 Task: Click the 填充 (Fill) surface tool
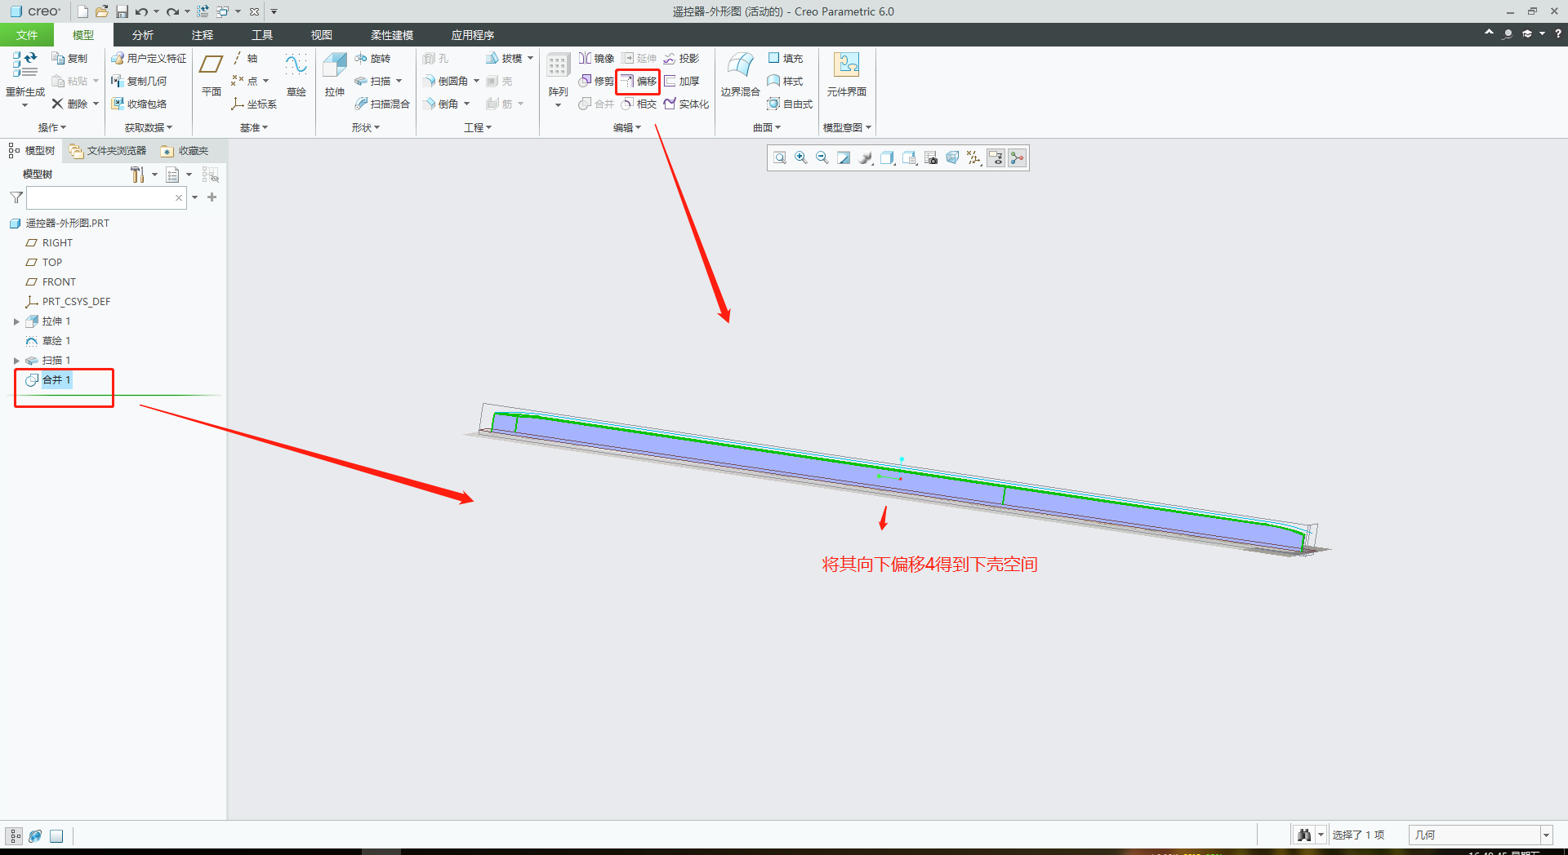(786, 58)
